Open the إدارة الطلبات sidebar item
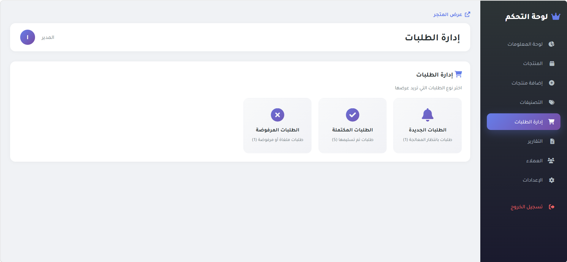This screenshot has width=567, height=262. pyautogui.click(x=524, y=122)
